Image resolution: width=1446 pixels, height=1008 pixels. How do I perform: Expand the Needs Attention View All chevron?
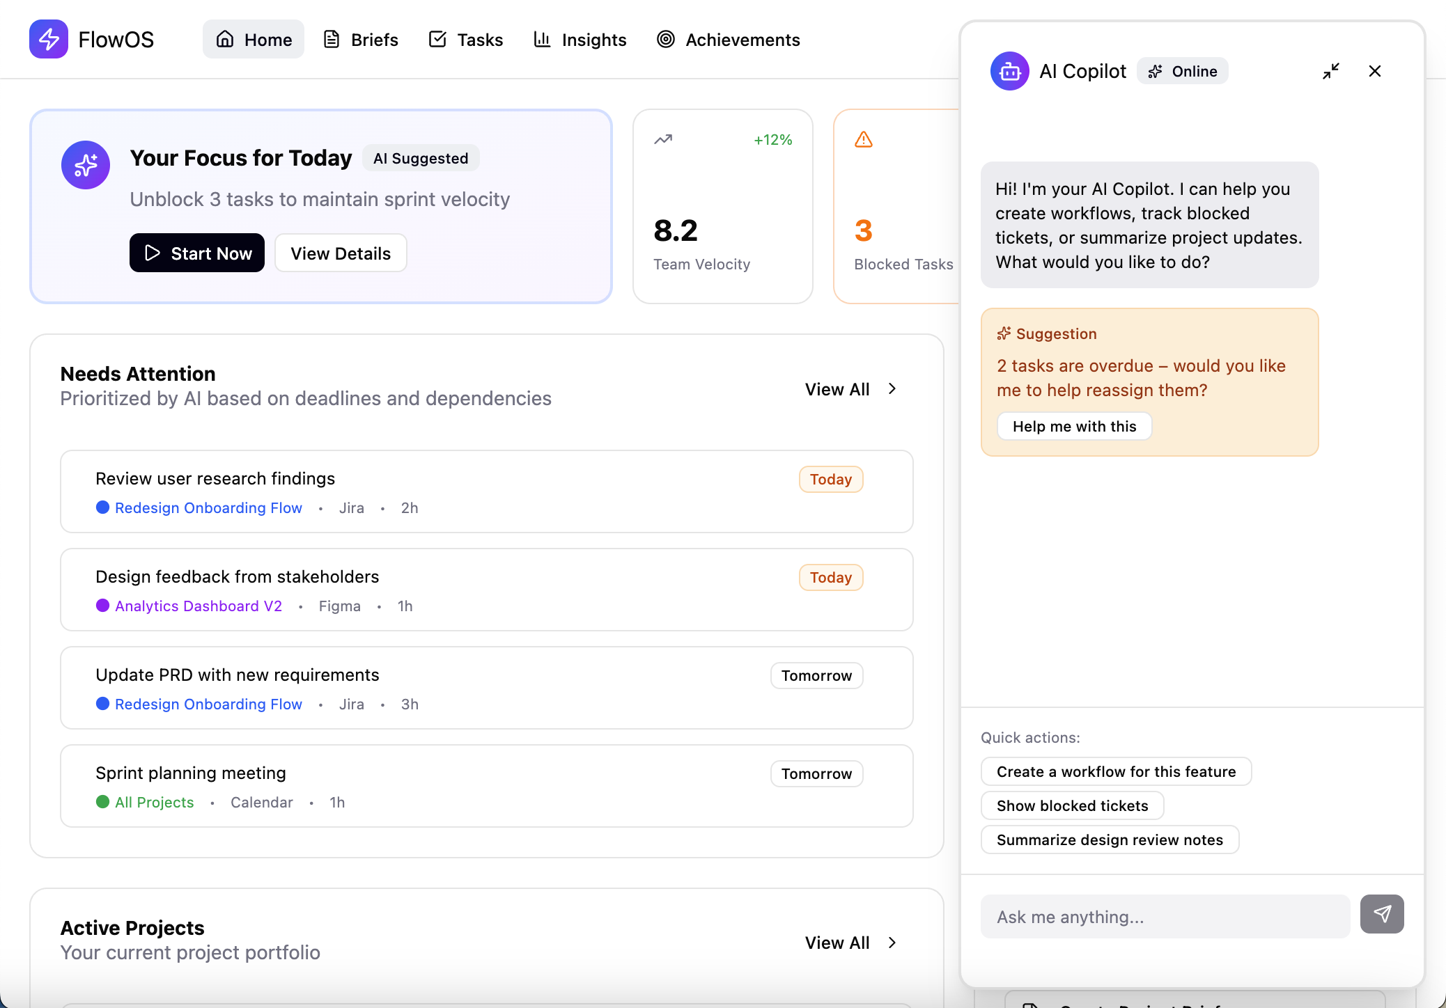pos(892,388)
